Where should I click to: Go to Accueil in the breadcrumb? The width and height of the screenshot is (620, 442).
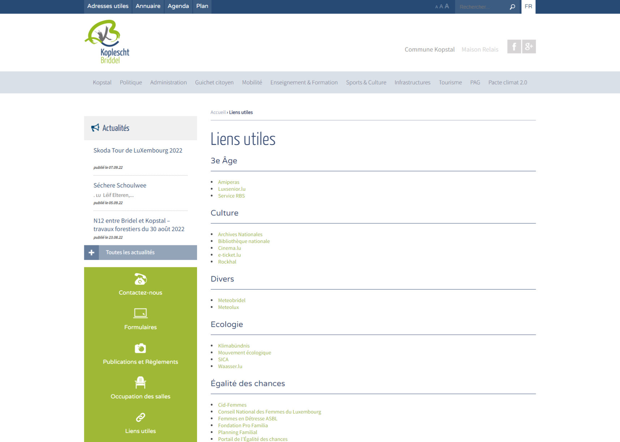pos(218,112)
